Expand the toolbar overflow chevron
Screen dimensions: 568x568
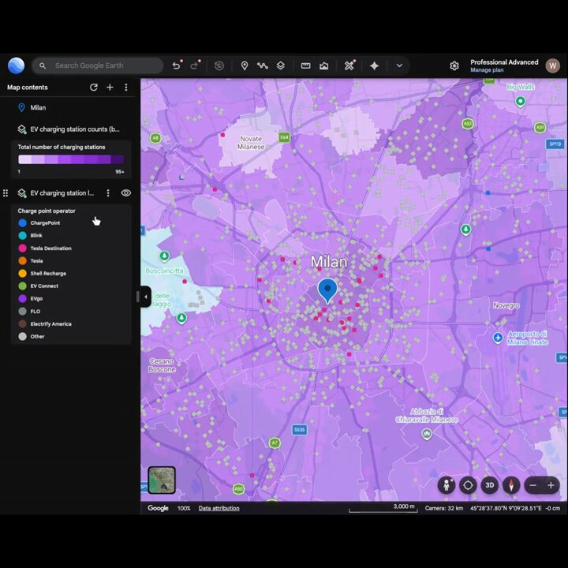(399, 65)
